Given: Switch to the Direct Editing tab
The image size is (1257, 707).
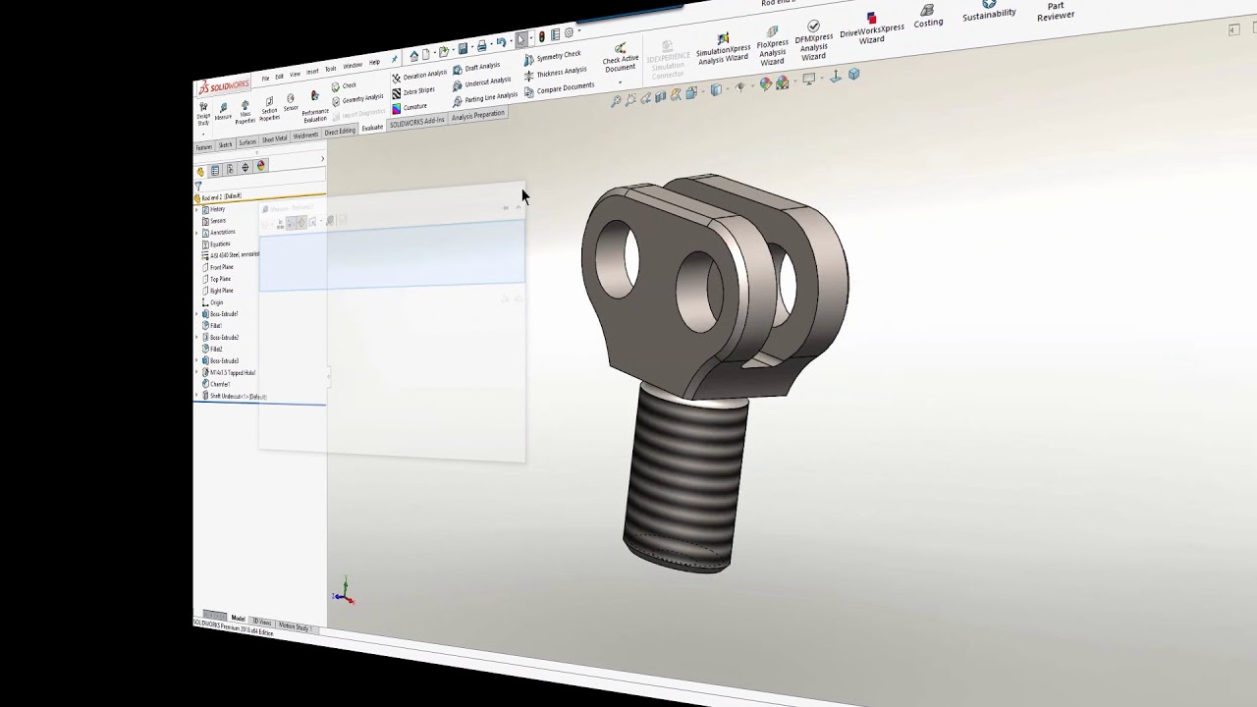Looking at the screenshot, I should click(340, 132).
